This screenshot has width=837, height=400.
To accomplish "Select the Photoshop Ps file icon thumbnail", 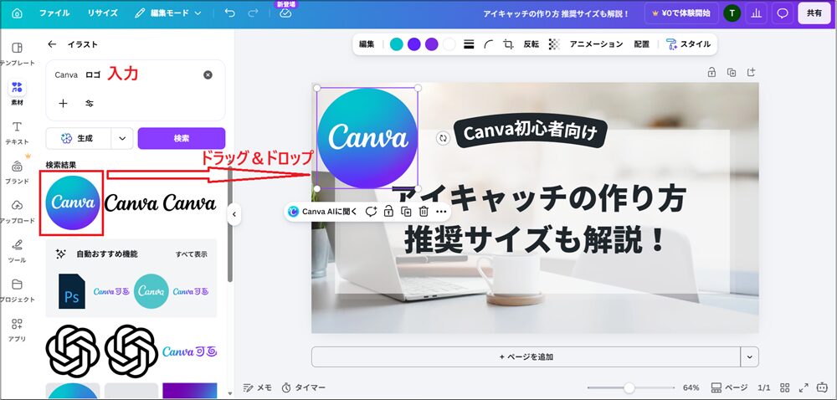I will (x=72, y=291).
